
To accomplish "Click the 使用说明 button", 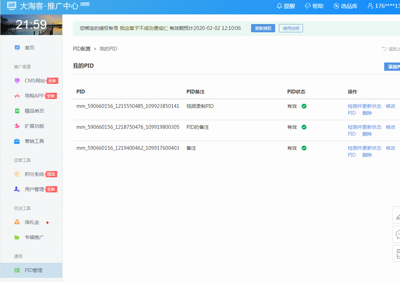I will pyautogui.click(x=291, y=28).
